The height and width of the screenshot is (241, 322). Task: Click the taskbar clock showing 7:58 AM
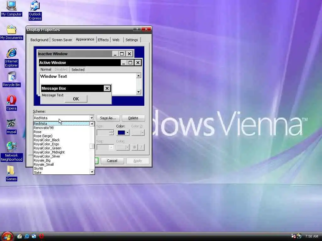pyautogui.click(x=312, y=236)
